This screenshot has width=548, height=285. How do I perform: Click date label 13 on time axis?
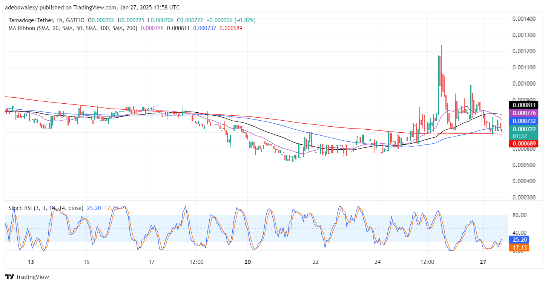31,262
